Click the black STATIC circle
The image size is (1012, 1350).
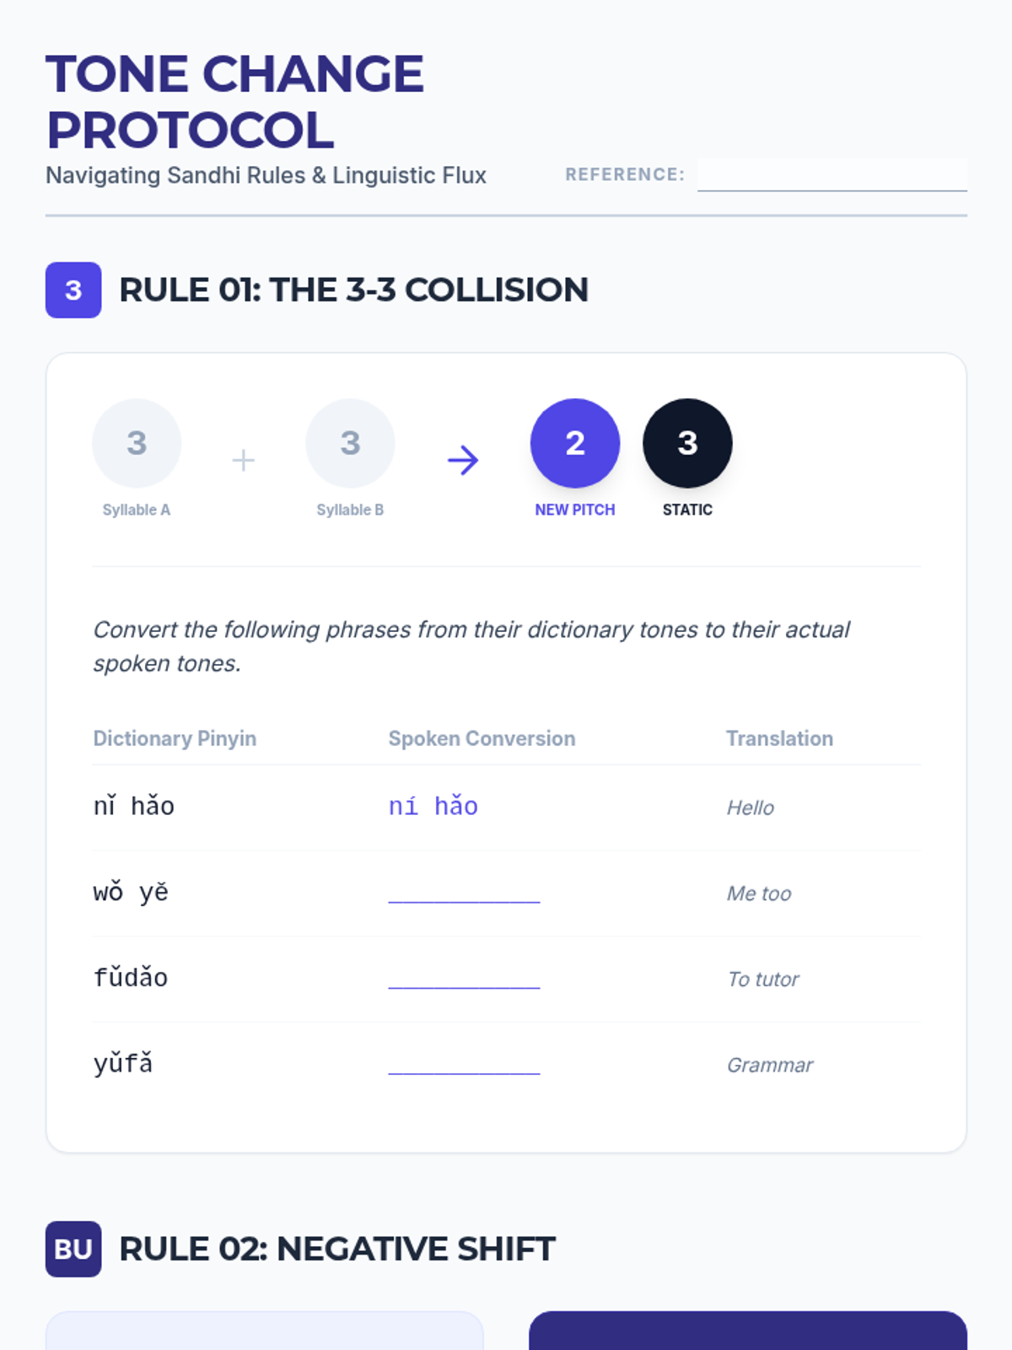(x=687, y=443)
